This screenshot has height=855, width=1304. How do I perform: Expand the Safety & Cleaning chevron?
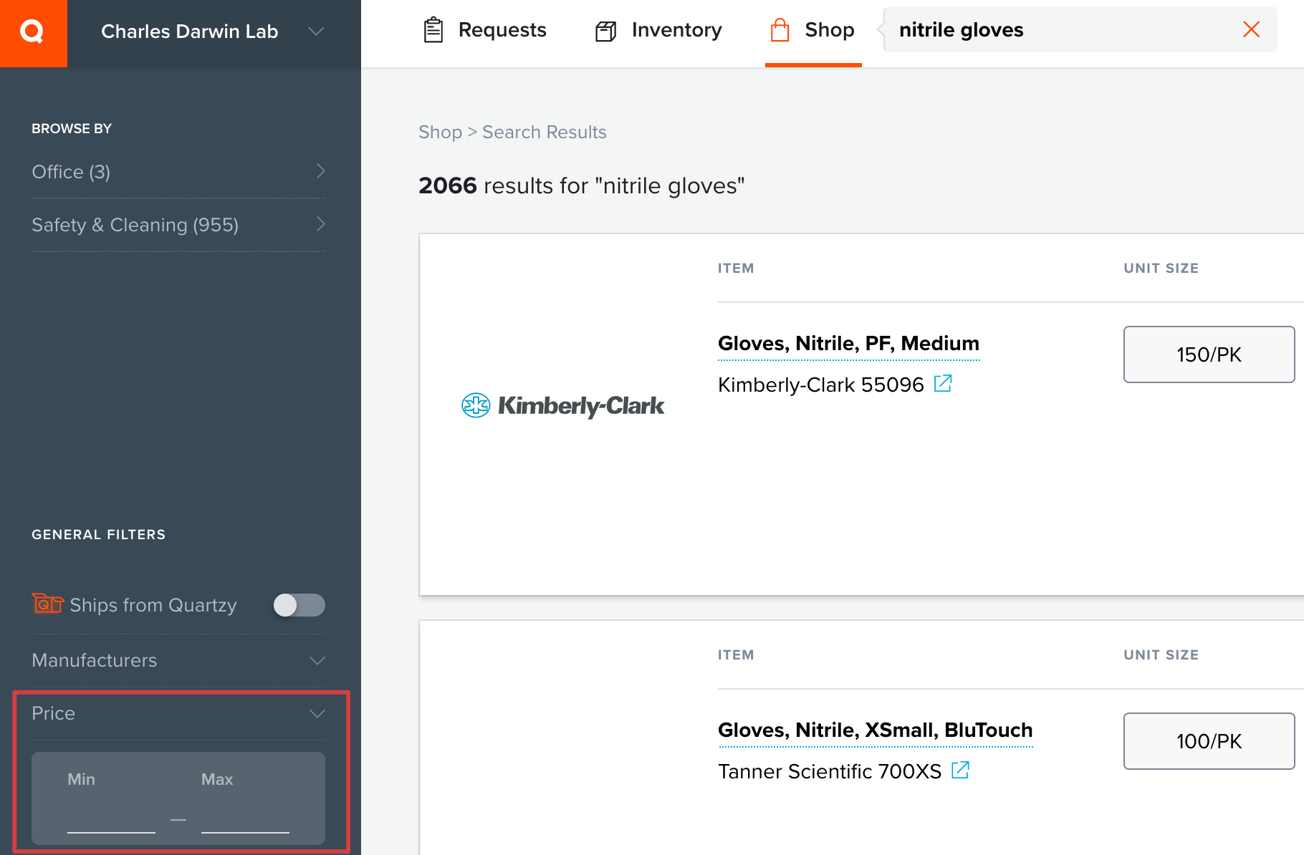[320, 224]
